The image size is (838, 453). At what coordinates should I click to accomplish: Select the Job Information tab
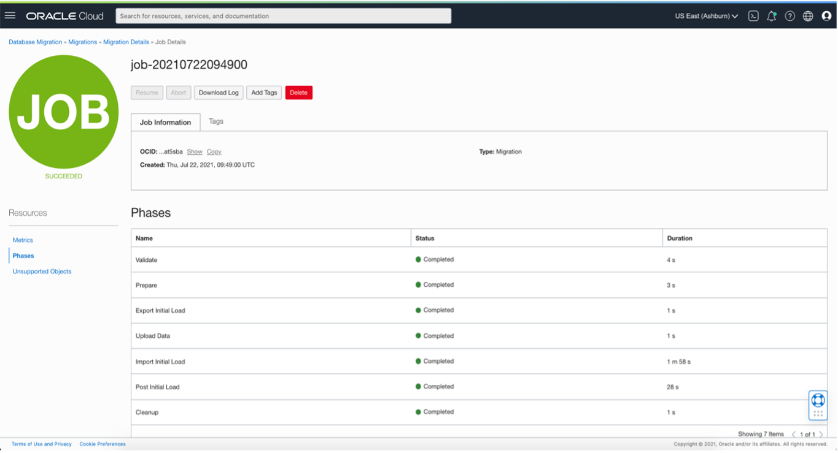click(x=165, y=121)
